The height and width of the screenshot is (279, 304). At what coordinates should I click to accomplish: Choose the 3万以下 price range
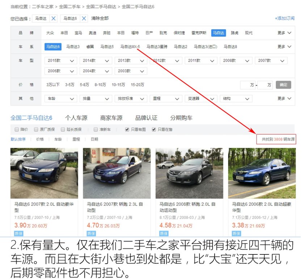pyautogui.click(x=53, y=85)
